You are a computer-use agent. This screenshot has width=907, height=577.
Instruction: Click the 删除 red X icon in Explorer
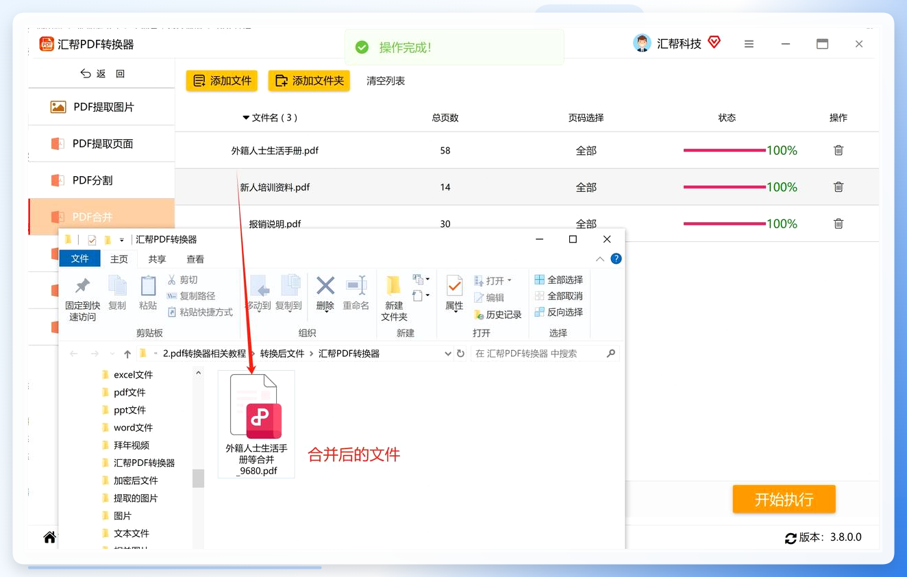[x=325, y=285]
